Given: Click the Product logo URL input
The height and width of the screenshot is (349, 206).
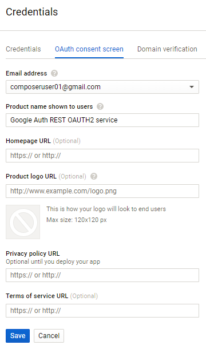Looking at the screenshot, I should tap(102, 191).
